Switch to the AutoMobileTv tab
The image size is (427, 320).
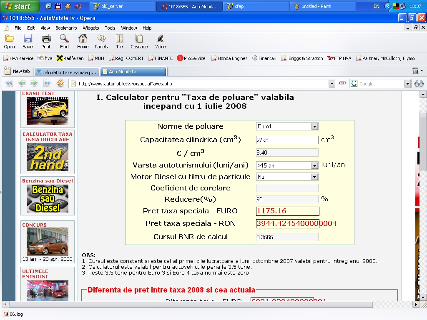tap(133, 72)
